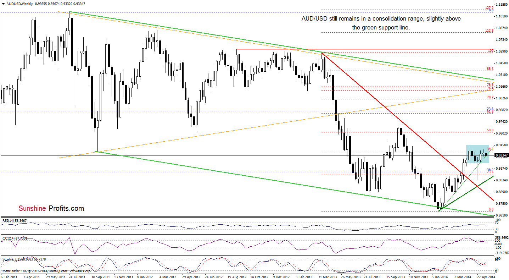509x280 pixels.
Task: Expand the arrow beside AUDUSD,Weekly title
Action: click(3, 3)
